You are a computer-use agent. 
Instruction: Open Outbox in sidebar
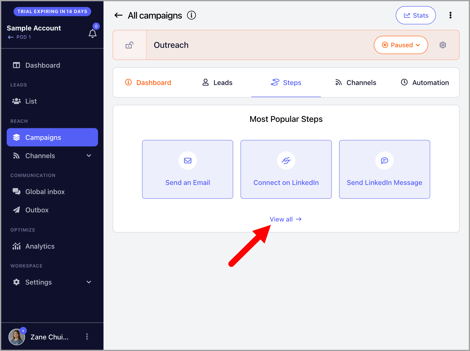(x=52, y=210)
